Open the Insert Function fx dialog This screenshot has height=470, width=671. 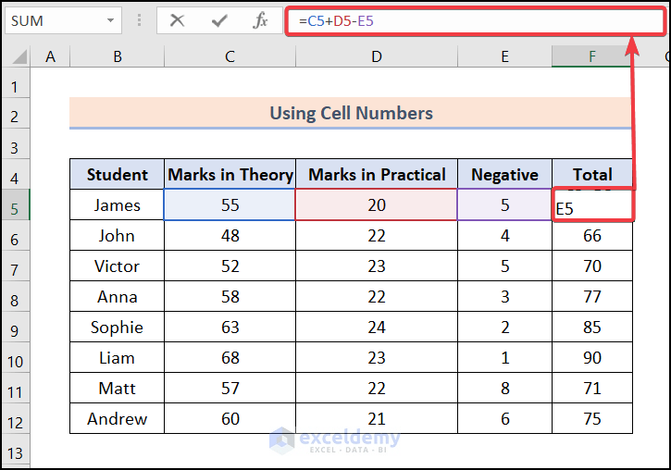(260, 20)
